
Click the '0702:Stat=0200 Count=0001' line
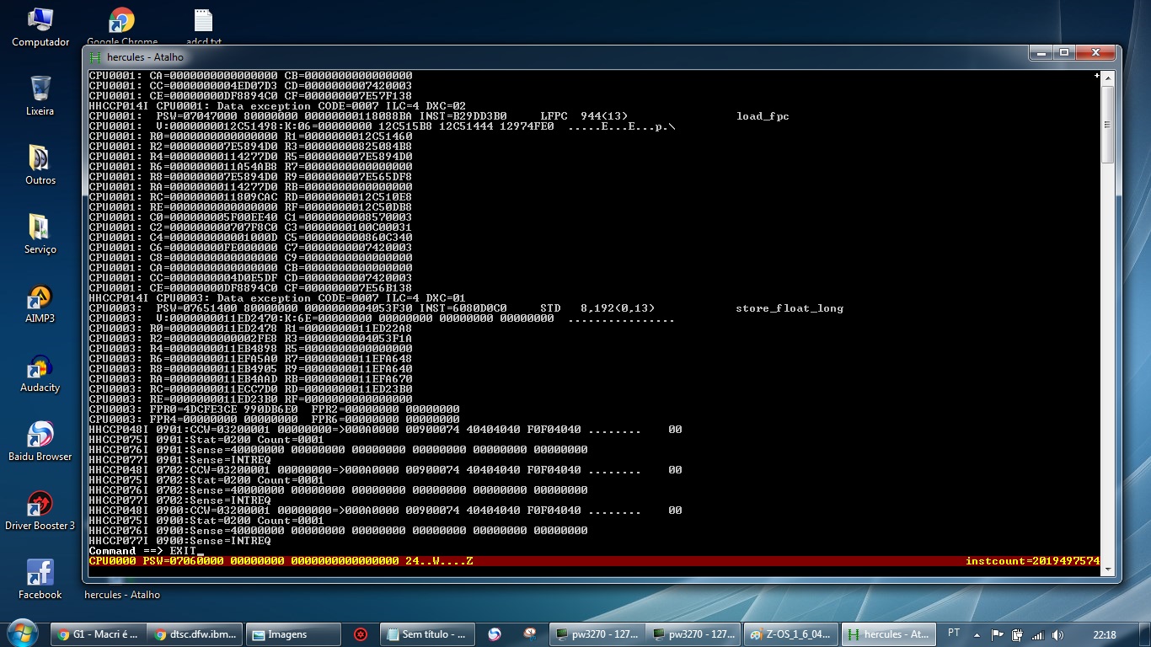(206, 480)
